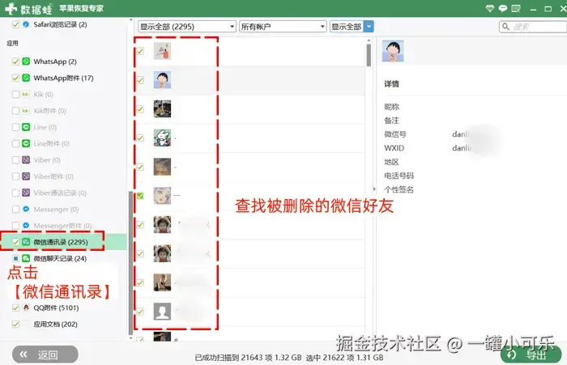This screenshot has width=567, height=365.
Task: Click the sidebar scrollbar thumb
Action: coord(130,263)
